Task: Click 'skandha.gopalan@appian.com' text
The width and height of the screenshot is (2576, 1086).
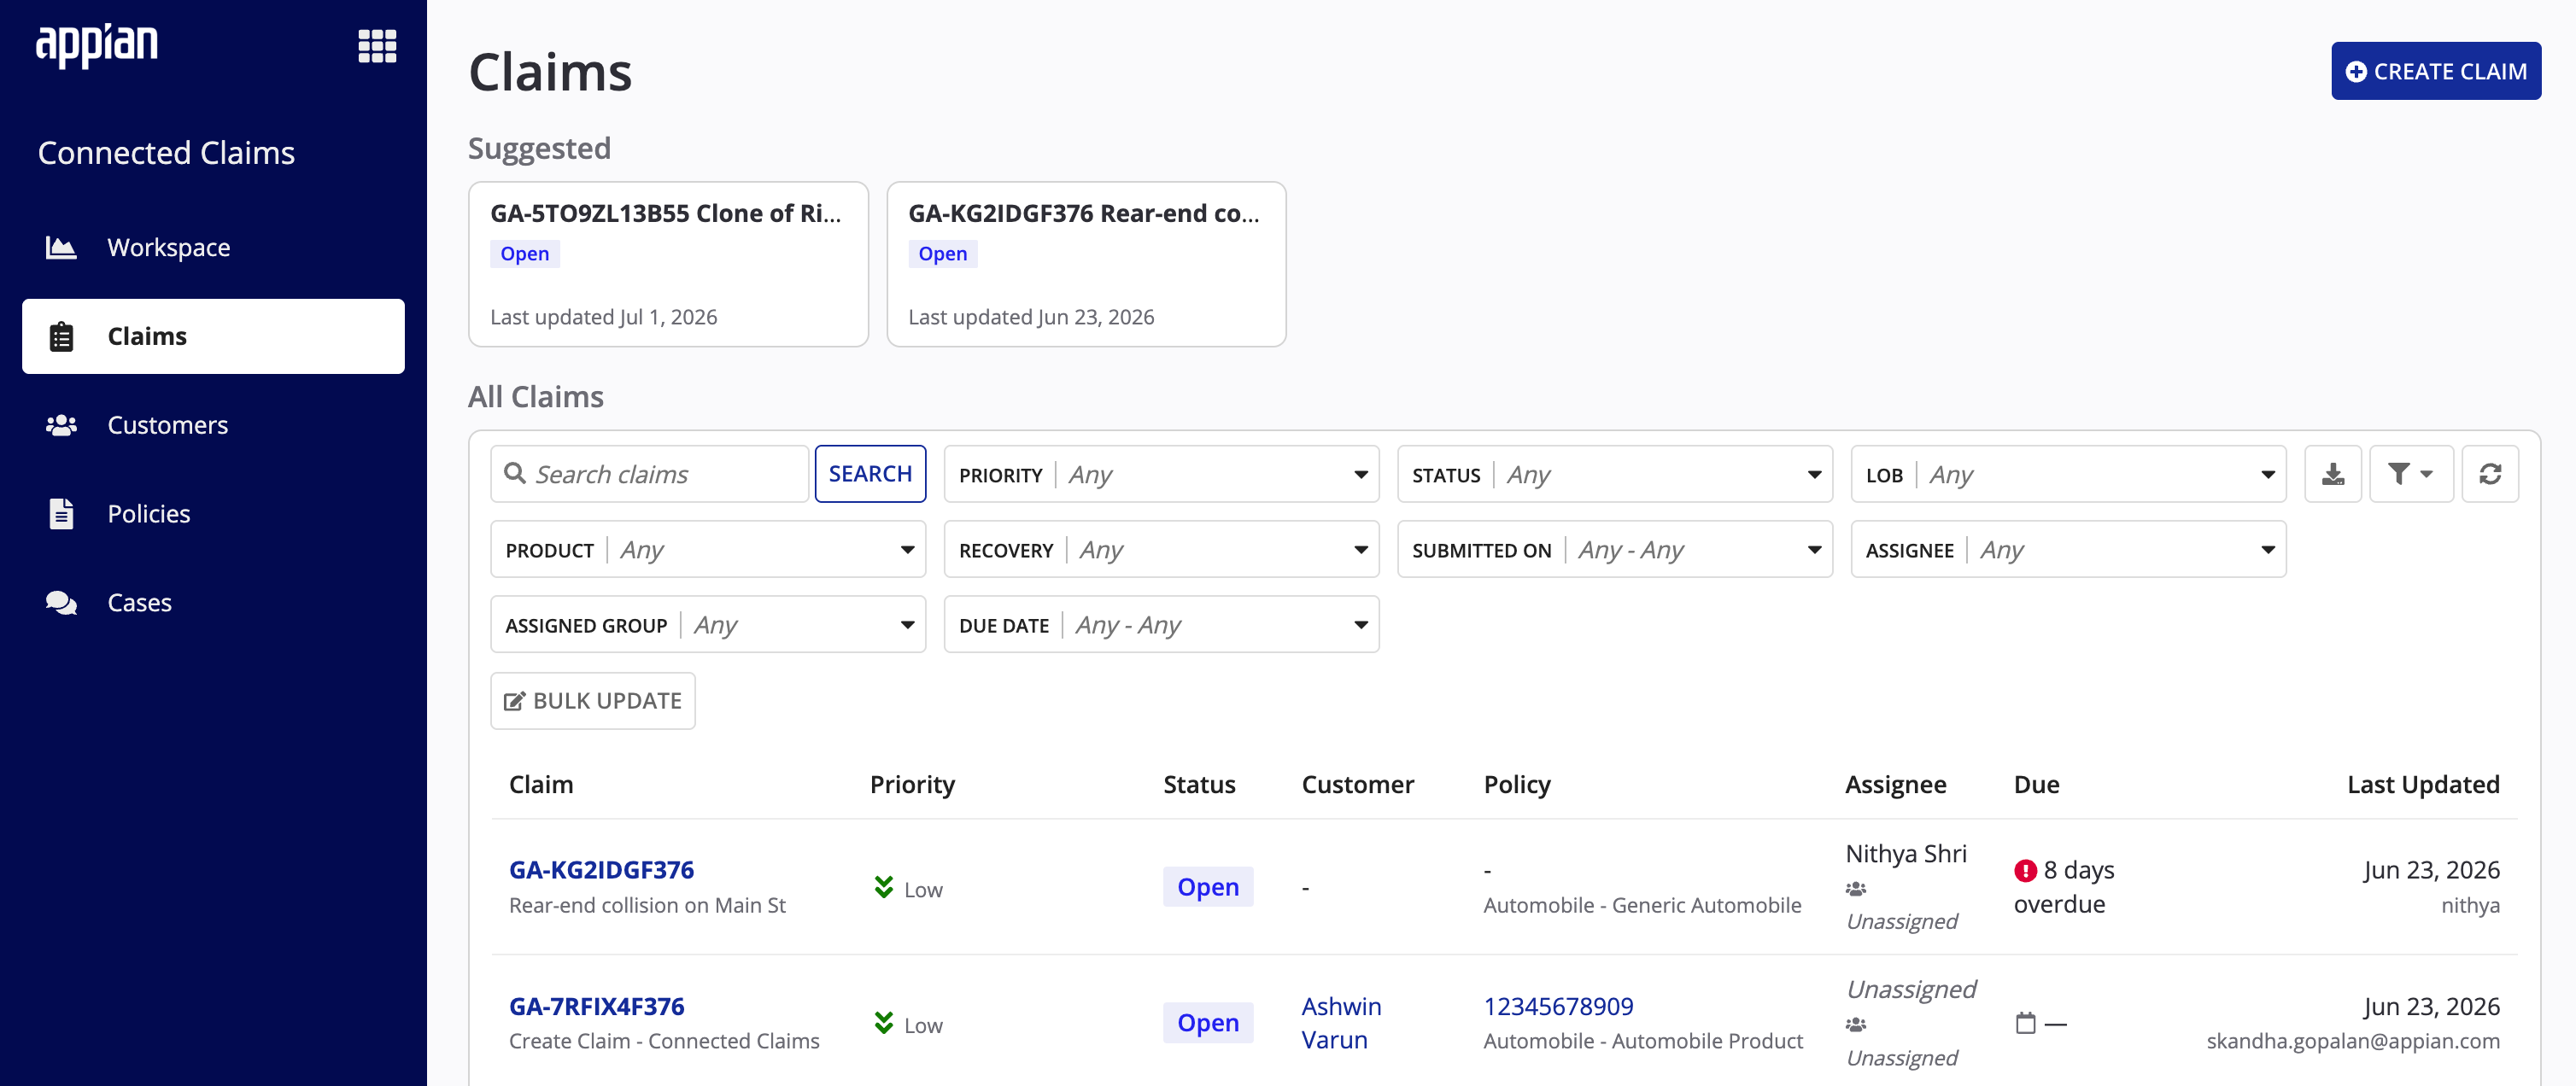Action: coord(2353,1041)
